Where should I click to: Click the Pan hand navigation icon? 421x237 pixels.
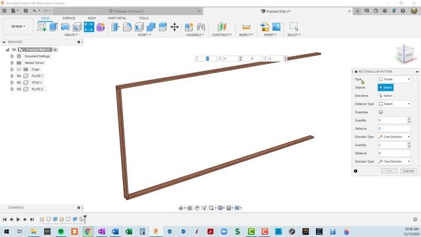click(197, 208)
